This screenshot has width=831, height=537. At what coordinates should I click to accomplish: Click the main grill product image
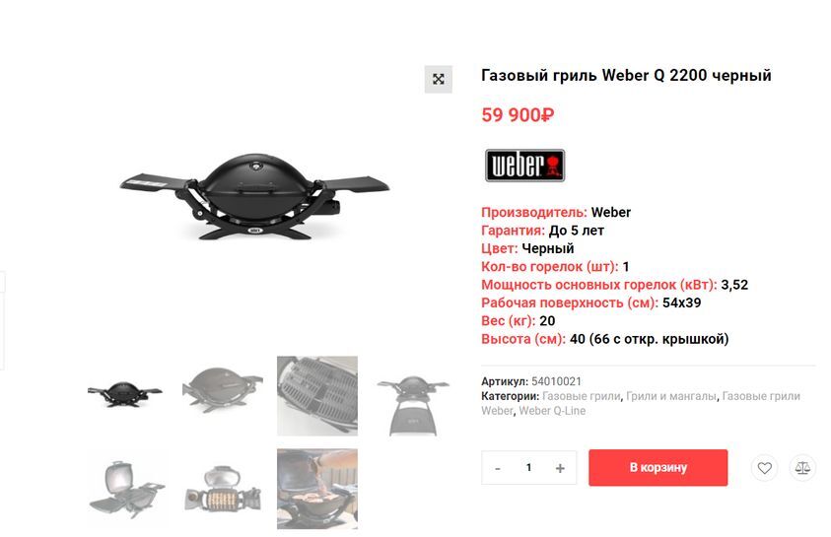254,197
